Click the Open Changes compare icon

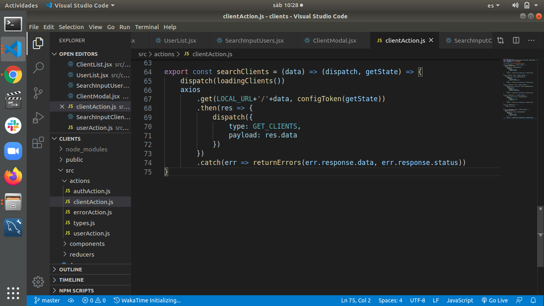(x=501, y=40)
